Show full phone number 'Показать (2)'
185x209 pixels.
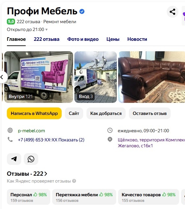71,140
